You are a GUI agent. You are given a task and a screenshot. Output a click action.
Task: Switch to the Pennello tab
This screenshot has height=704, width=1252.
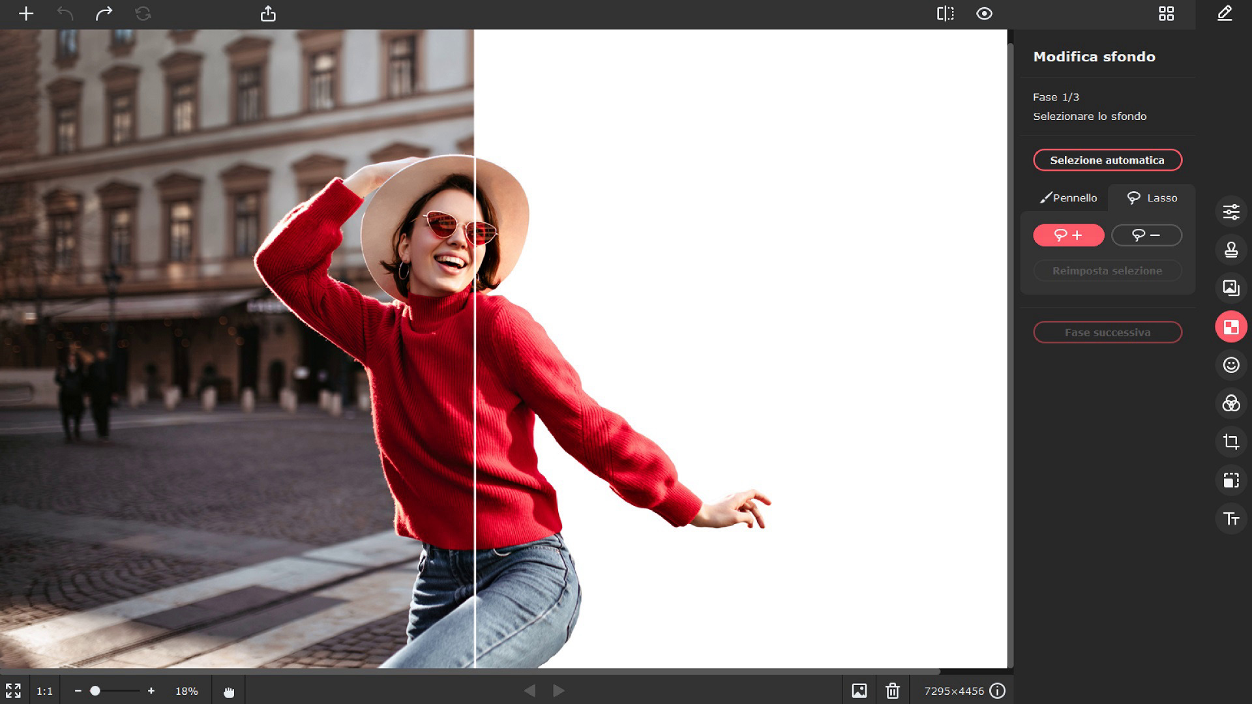click(x=1068, y=198)
